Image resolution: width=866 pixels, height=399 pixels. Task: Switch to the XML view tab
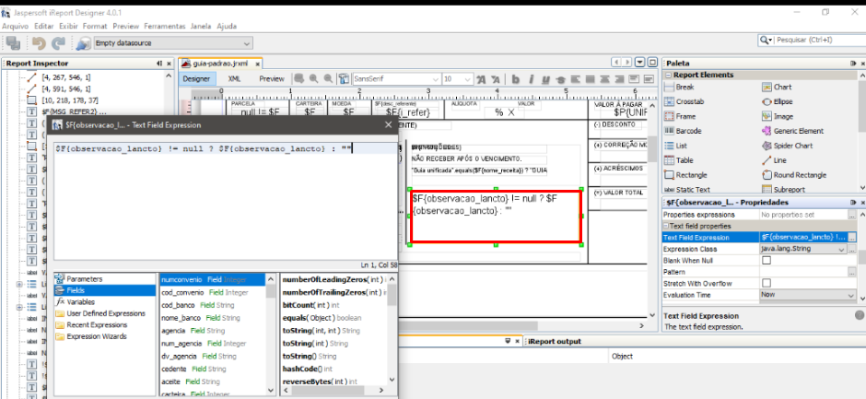[x=234, y=79]
